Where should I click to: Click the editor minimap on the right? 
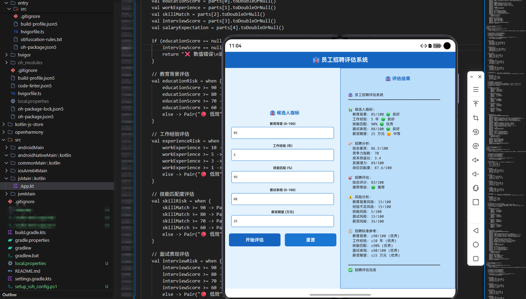tap(505, 149)
